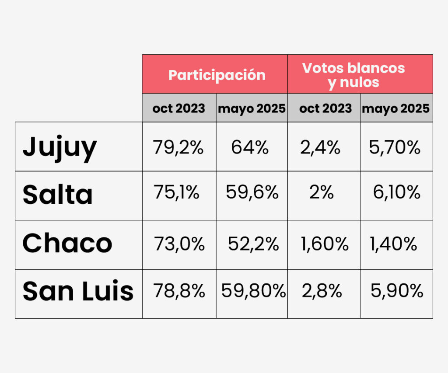Click the Participación header cell
This screenshot has height=373, width=448.
pos(217,75)
